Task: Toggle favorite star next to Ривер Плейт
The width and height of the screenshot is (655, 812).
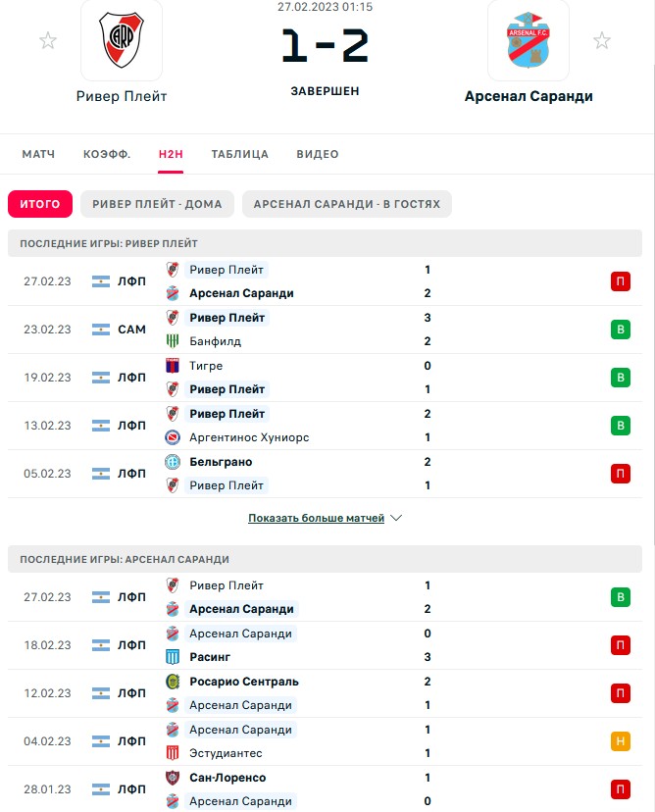Action: pyautogui.click(x=48, y=40)
